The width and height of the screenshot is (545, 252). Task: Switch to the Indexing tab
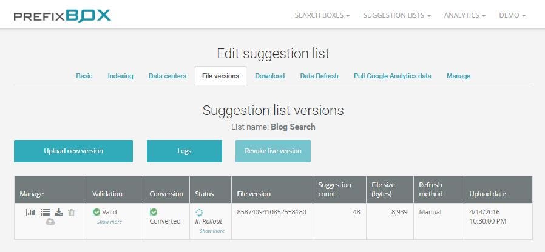point(120,76)
